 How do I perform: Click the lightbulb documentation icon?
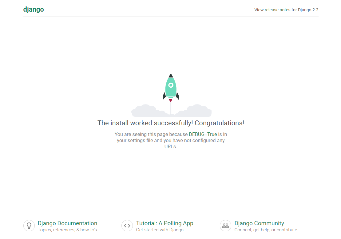29,226
